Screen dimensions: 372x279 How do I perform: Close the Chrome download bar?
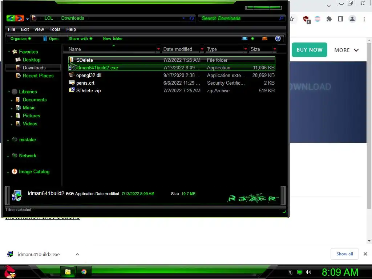point(365,254)
